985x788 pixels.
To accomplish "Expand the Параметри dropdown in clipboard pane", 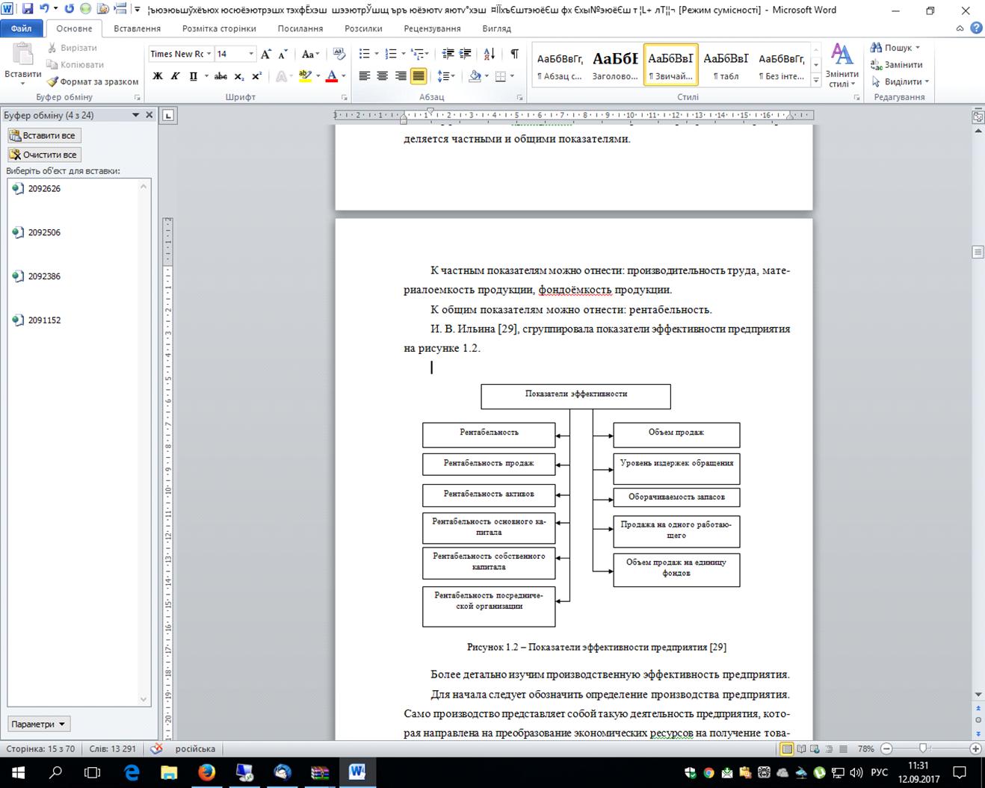I will point(39,724).
